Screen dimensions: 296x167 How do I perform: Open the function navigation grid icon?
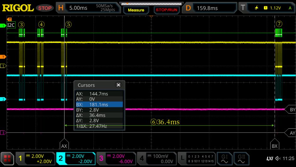[x=7, y=159]
